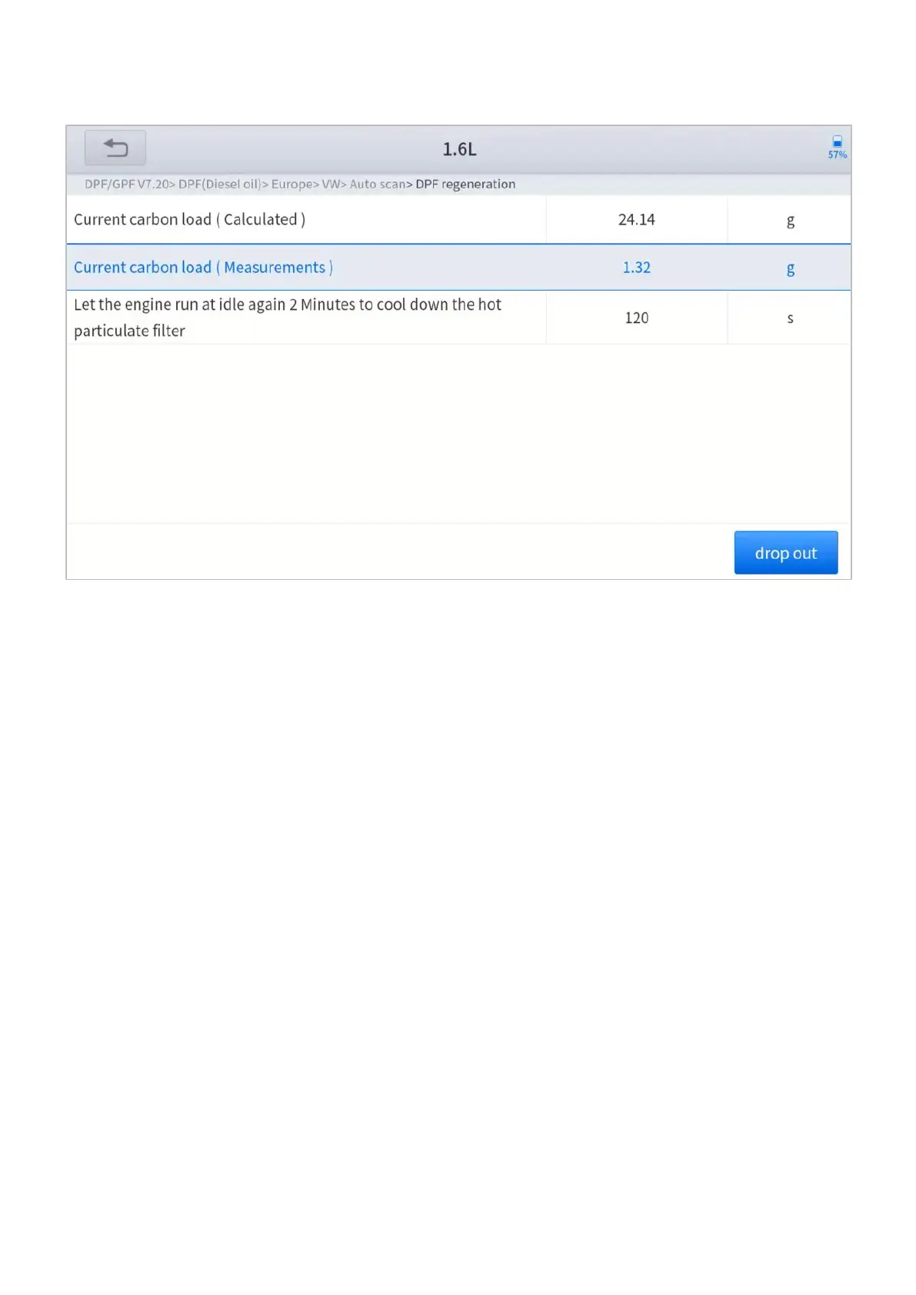Image resolution: width=916 pixels, height=1295 pixels.
Task: Select the engine idle cool down row
Action: (287, 318)
